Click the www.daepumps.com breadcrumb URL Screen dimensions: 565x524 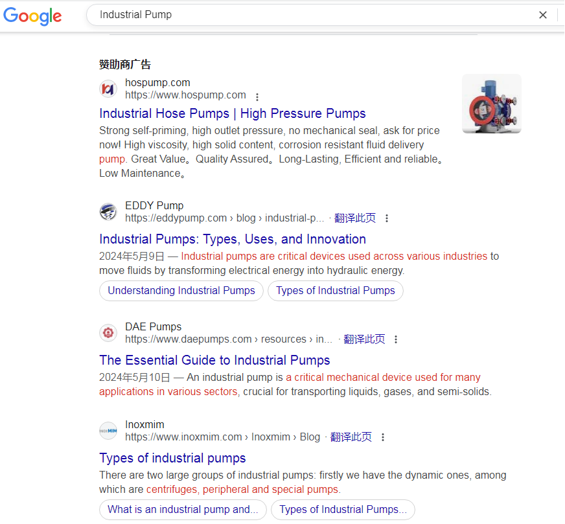coord(229,339)
